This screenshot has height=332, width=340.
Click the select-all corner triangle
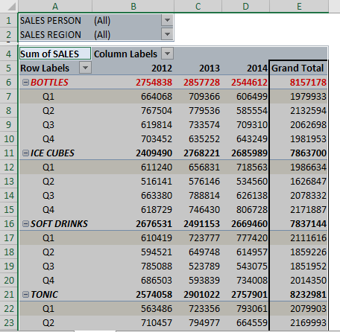(x=11, y=6)
